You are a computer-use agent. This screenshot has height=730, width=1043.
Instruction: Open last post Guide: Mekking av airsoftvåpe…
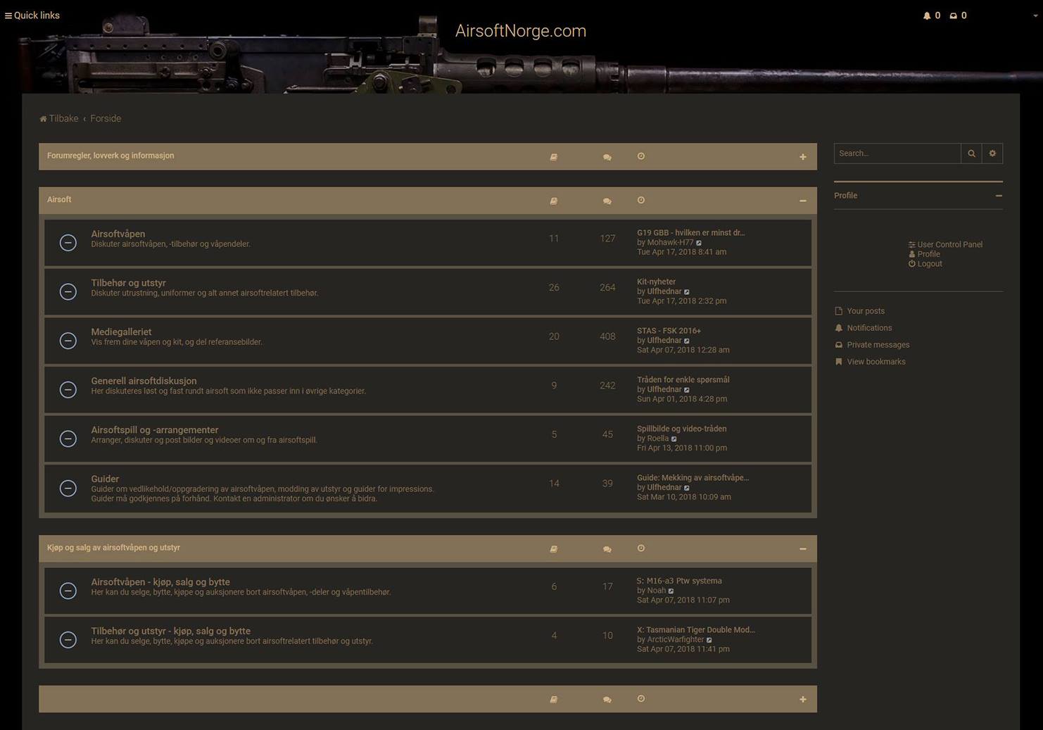point(693,478)
